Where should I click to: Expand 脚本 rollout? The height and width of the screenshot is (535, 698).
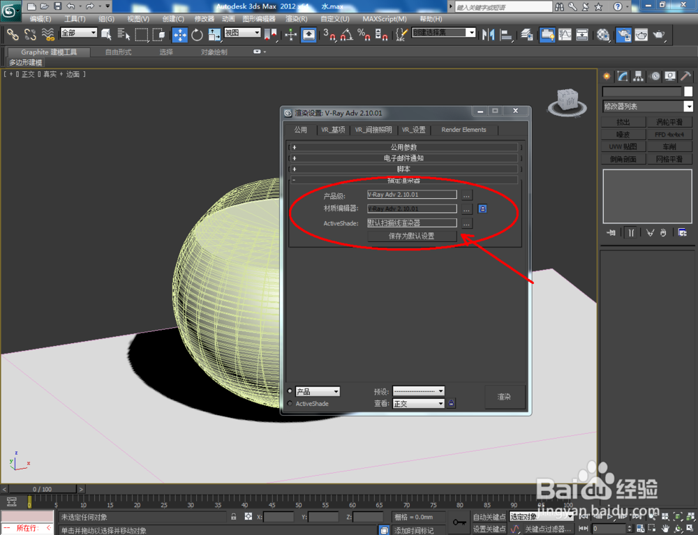(x=404, y=169)
